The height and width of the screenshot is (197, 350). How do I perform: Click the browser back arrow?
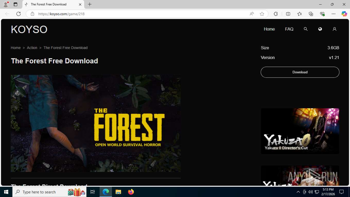pyautogui.click(x=7, y=14)
